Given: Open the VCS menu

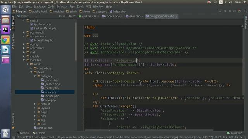Looking at the screenshot, I should coord(89,7).
